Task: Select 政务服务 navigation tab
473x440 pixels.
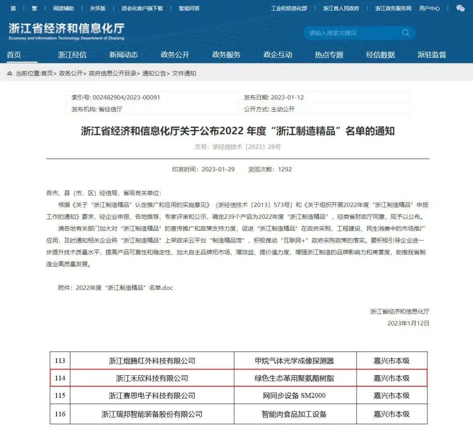Action: point(226,55)
